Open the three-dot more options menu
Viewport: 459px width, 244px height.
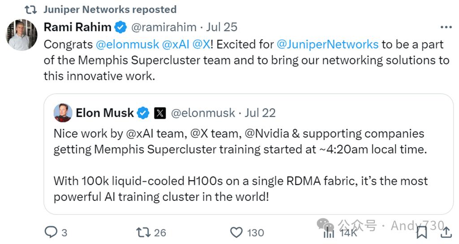(x=446, y=27)
